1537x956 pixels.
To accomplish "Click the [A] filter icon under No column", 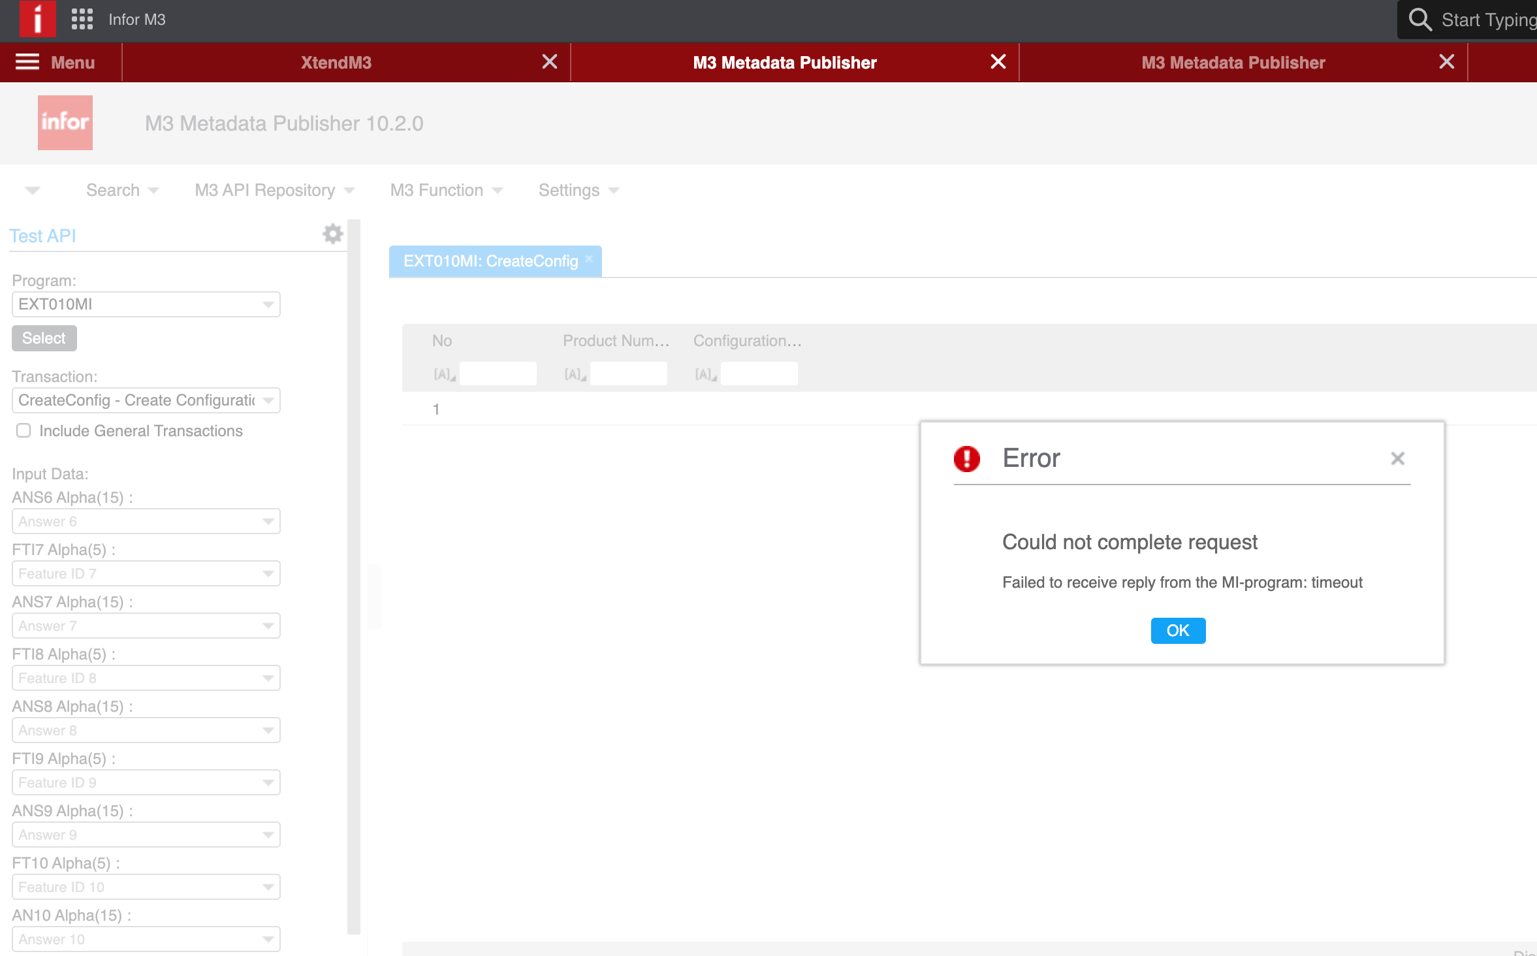I will point(443,374).
